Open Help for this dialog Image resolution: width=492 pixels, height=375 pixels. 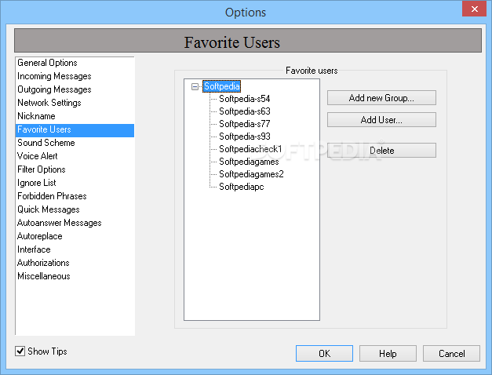(388, 354)
